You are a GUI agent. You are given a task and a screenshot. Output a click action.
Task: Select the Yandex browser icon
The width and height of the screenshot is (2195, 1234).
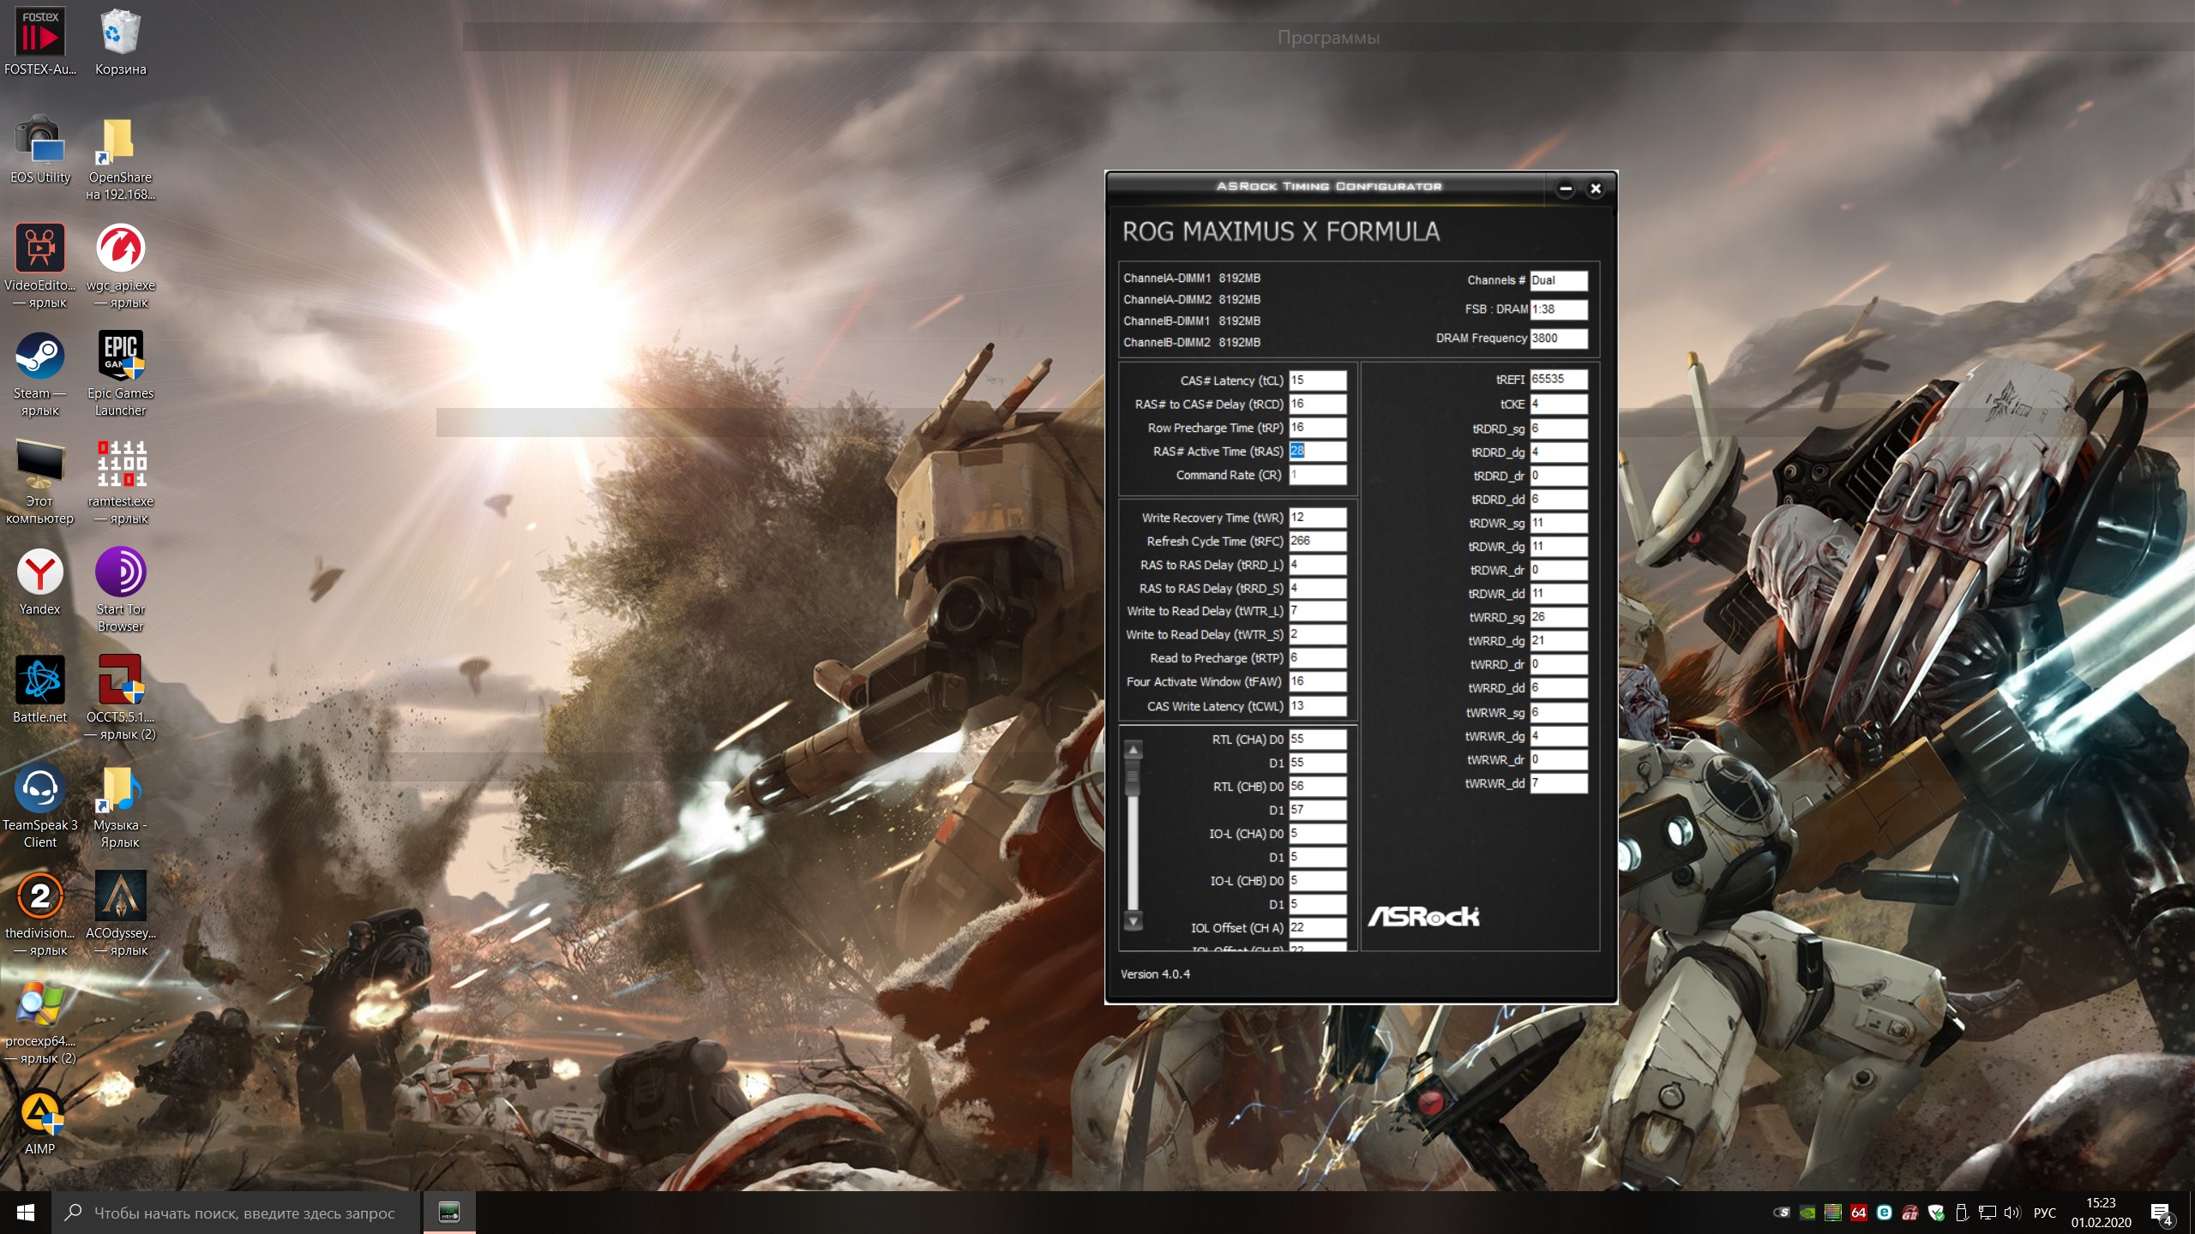[39, 572]
